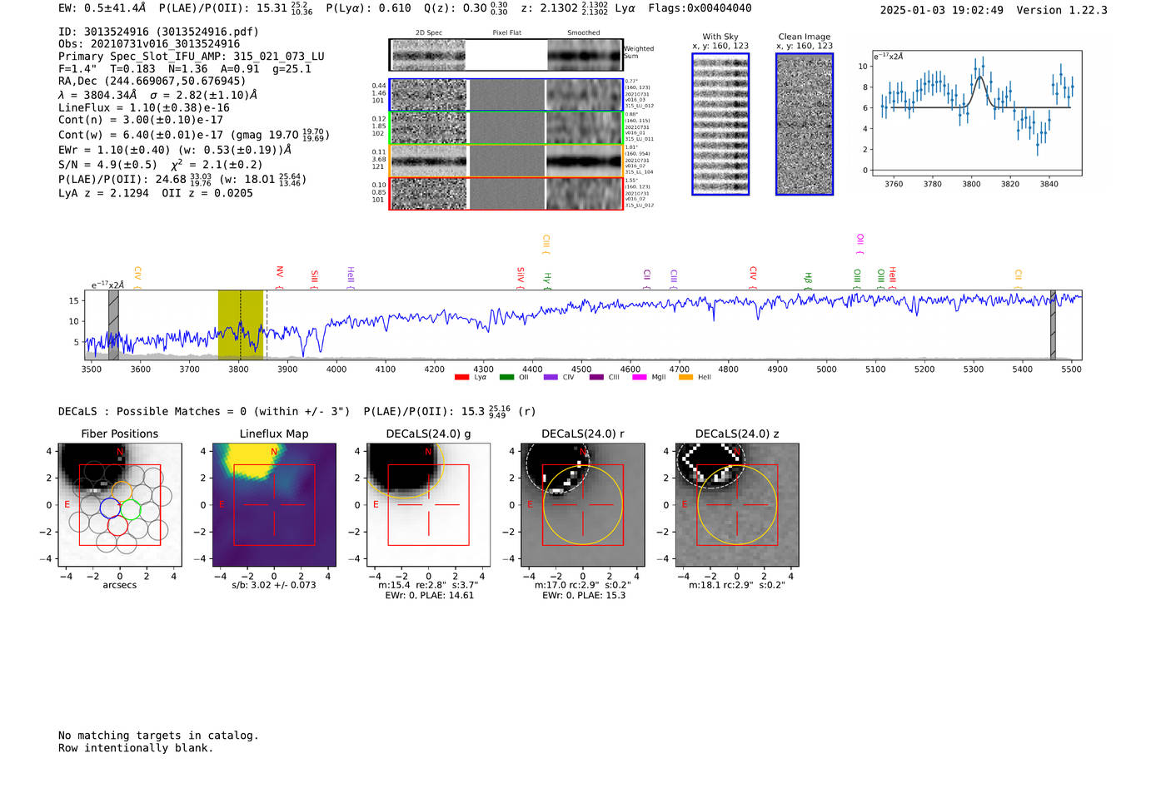The height and width of the screenshot is (793, 1166).
Task: Select the DECaLS(24.0) r cutout
Action: coord(583,505)
